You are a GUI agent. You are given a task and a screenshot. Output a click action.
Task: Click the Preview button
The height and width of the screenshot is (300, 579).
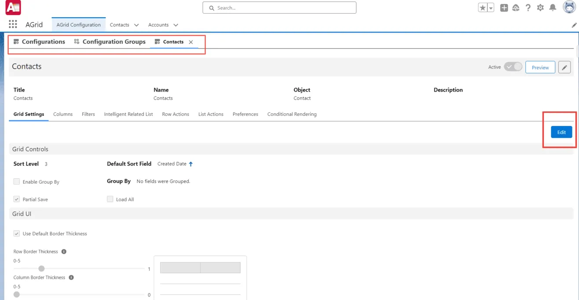pos(540,67)
